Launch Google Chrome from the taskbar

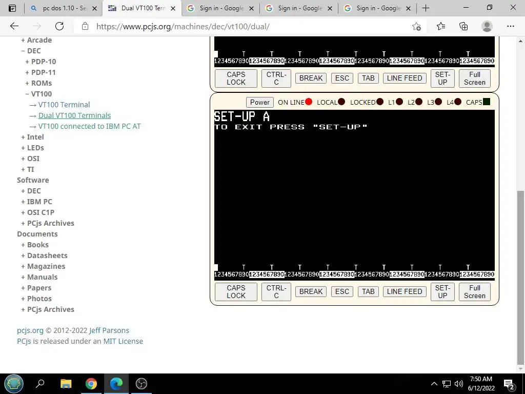(91, 384)
